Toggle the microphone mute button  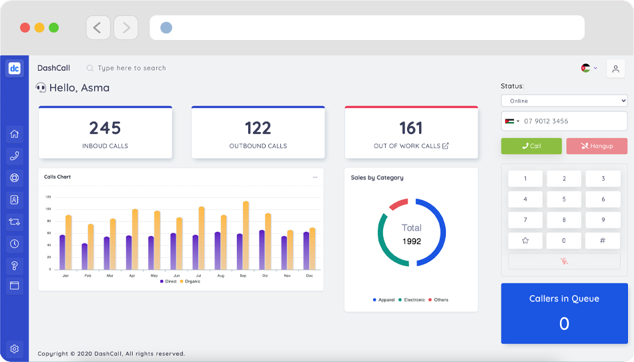[x=565, y=261]
